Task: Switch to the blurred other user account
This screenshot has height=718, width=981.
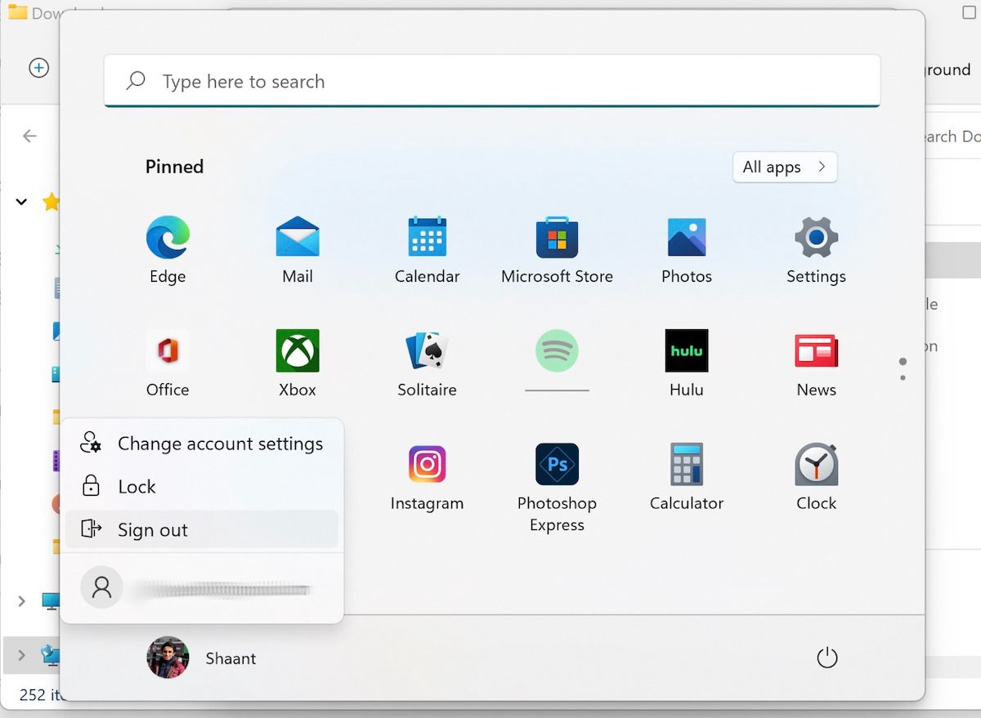Action: (202, 587)
